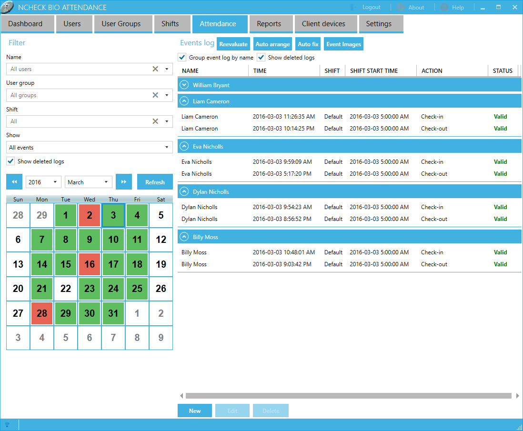Click the About icon in title bar
523x431 pixels.
click(401, 8)
